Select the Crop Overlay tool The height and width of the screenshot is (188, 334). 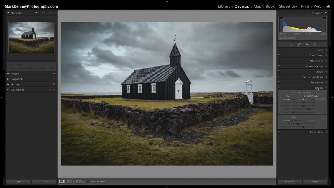click(292, 44)
